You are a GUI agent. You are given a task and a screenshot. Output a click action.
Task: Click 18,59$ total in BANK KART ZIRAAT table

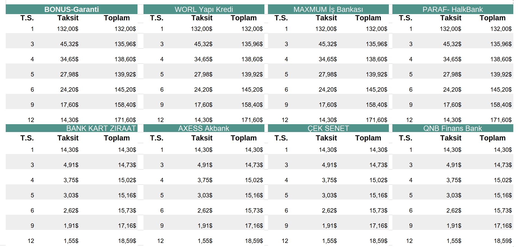click(x=127, y=241)
